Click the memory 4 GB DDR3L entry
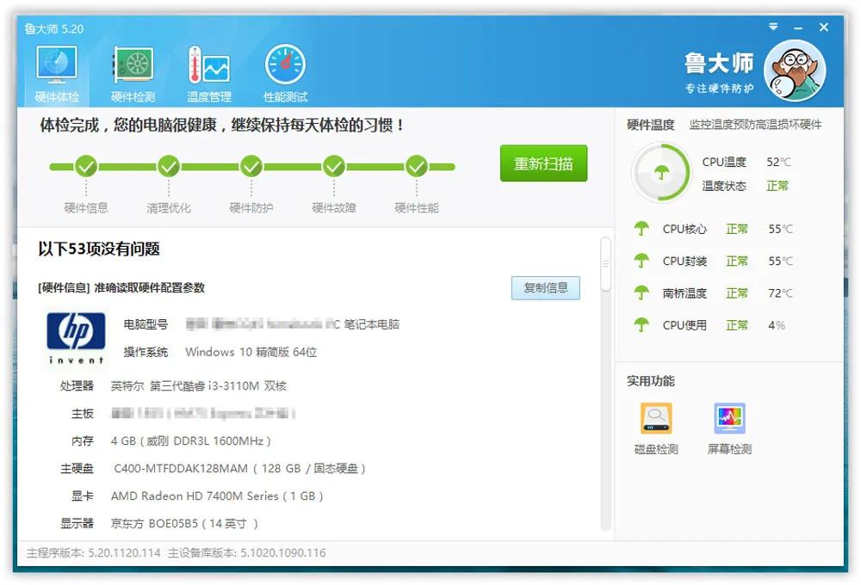This screenshot has width=861, height=585. [190, 440]
